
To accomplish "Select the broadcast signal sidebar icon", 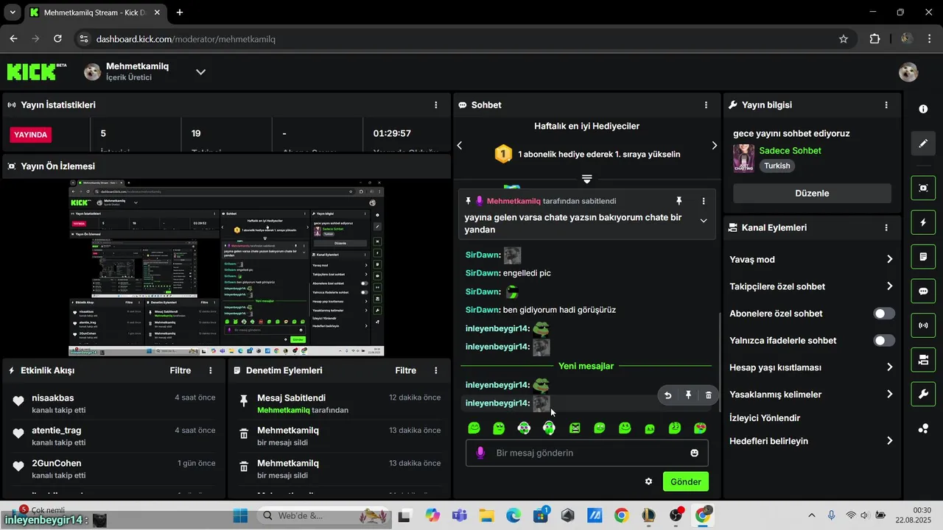I will click(923, 325).
